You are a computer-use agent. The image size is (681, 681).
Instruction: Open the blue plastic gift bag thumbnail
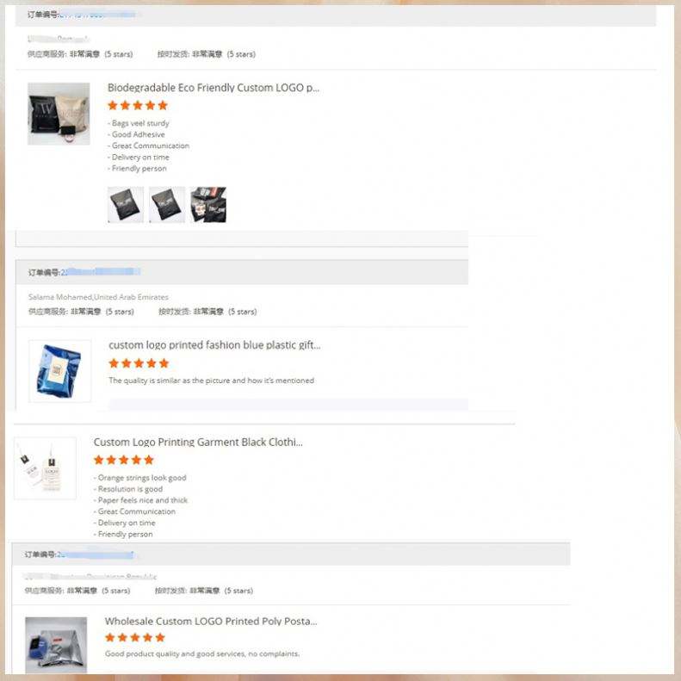click(x=60, y=371)
